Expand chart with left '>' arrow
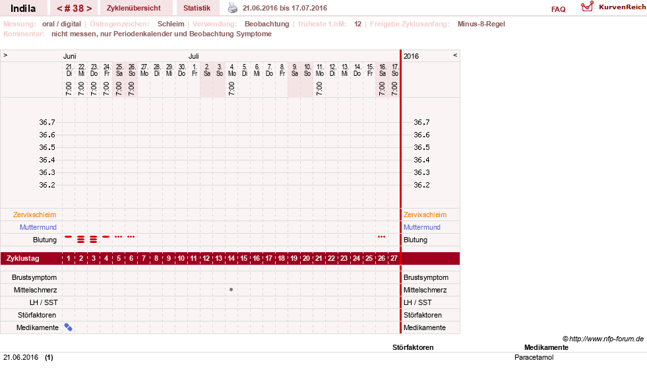This screenshot has height=373, width=647. click(x=5, y=55)
